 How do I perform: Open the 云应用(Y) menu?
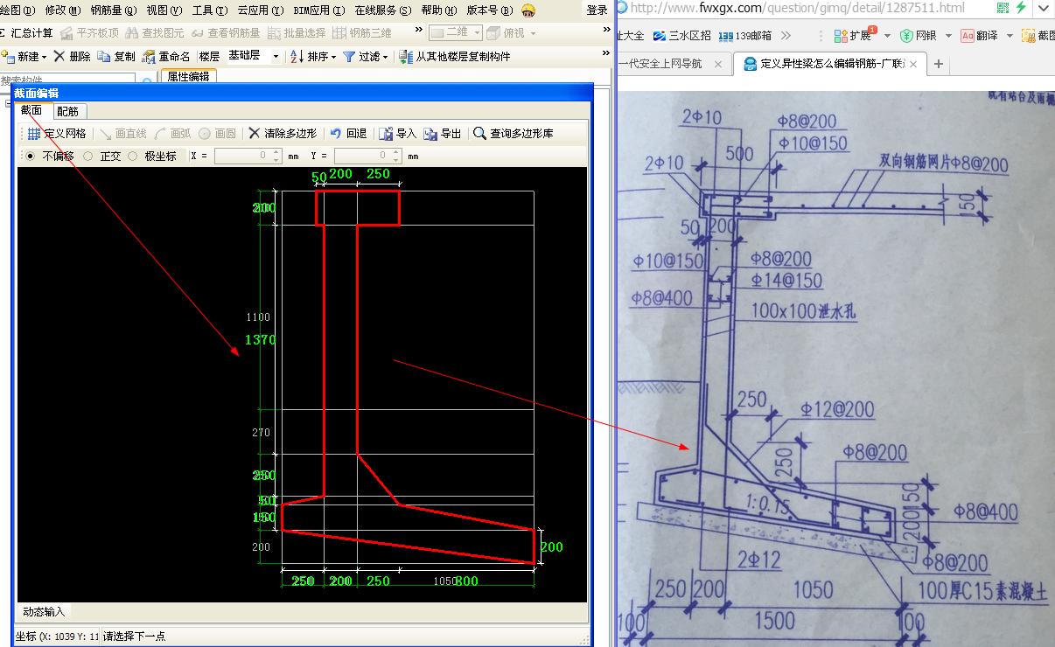point(261,10)
